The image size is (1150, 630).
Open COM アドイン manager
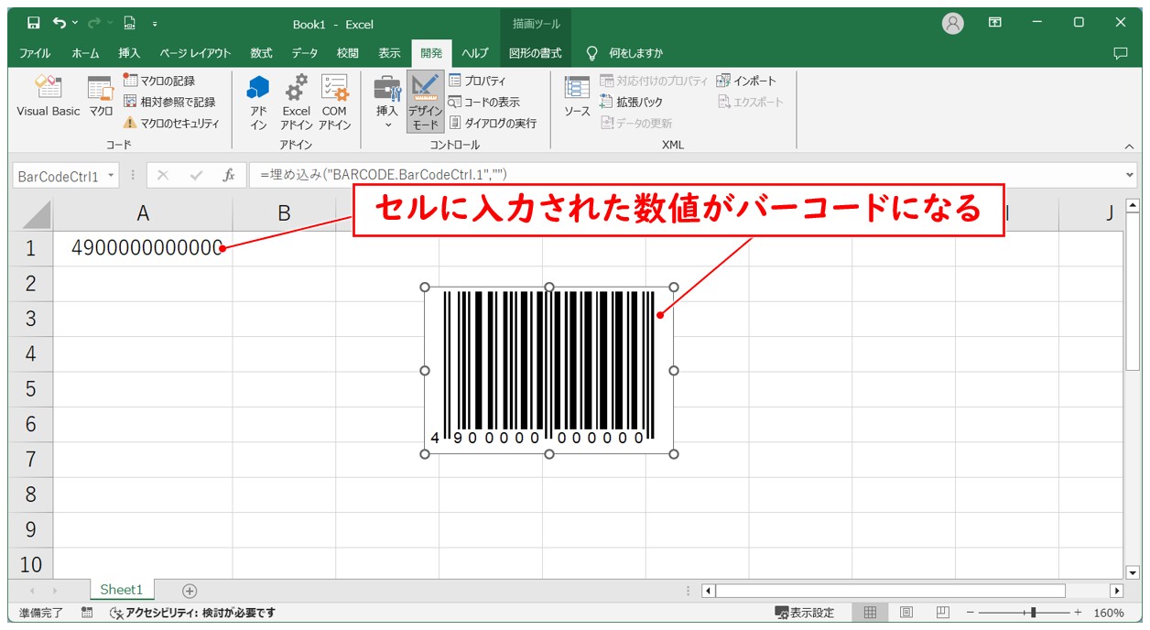pos(334,102)
